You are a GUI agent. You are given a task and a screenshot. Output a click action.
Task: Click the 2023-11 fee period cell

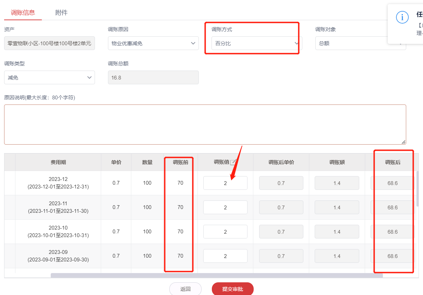pos(58,207)
